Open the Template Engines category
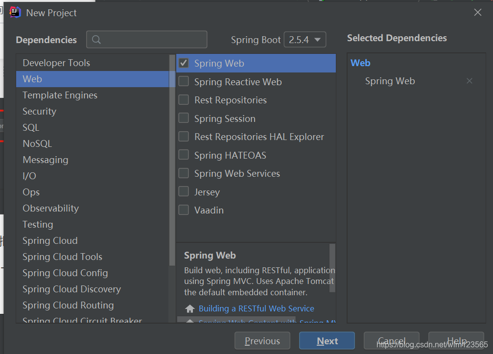The width and height of the screenshot is (493, 354). point(93,95)
